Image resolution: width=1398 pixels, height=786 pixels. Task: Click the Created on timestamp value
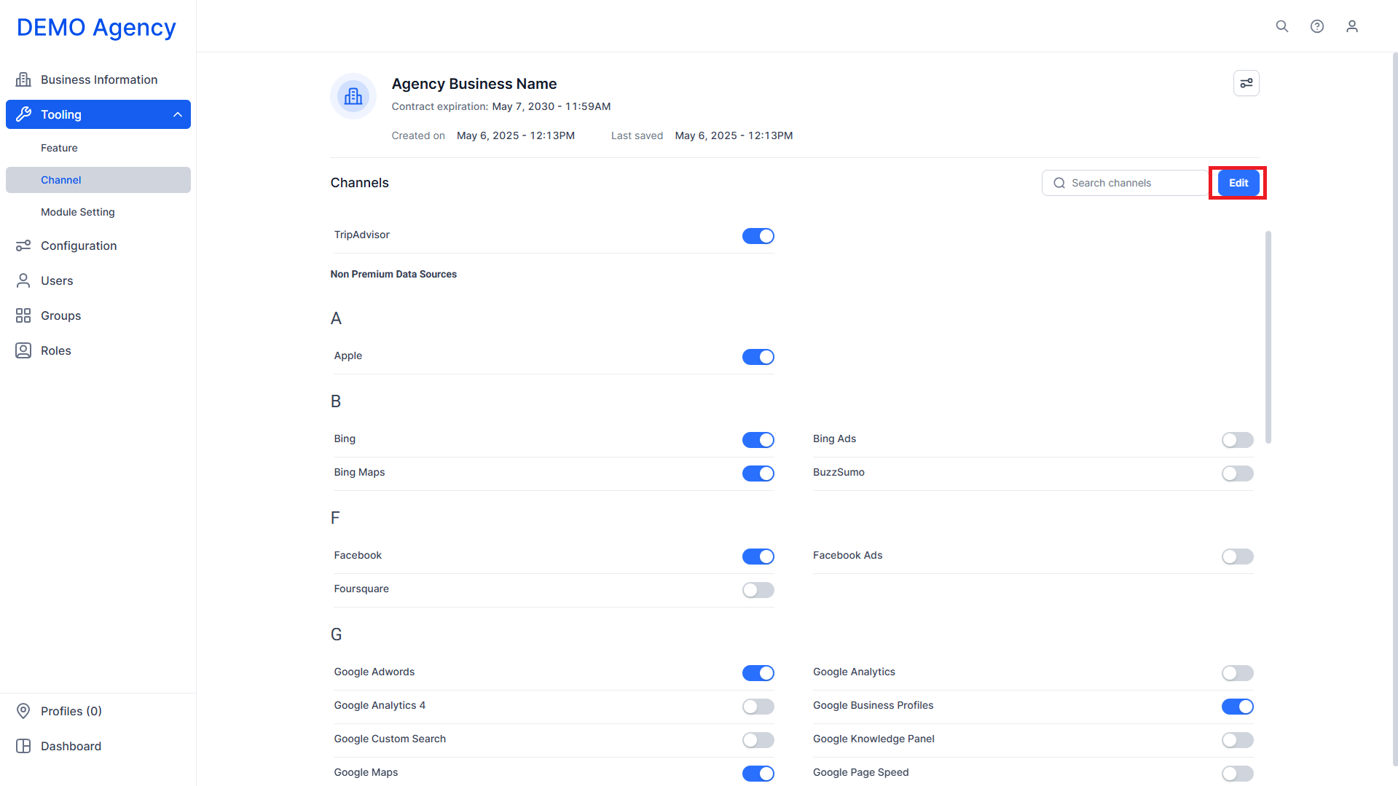coord(516,135)
